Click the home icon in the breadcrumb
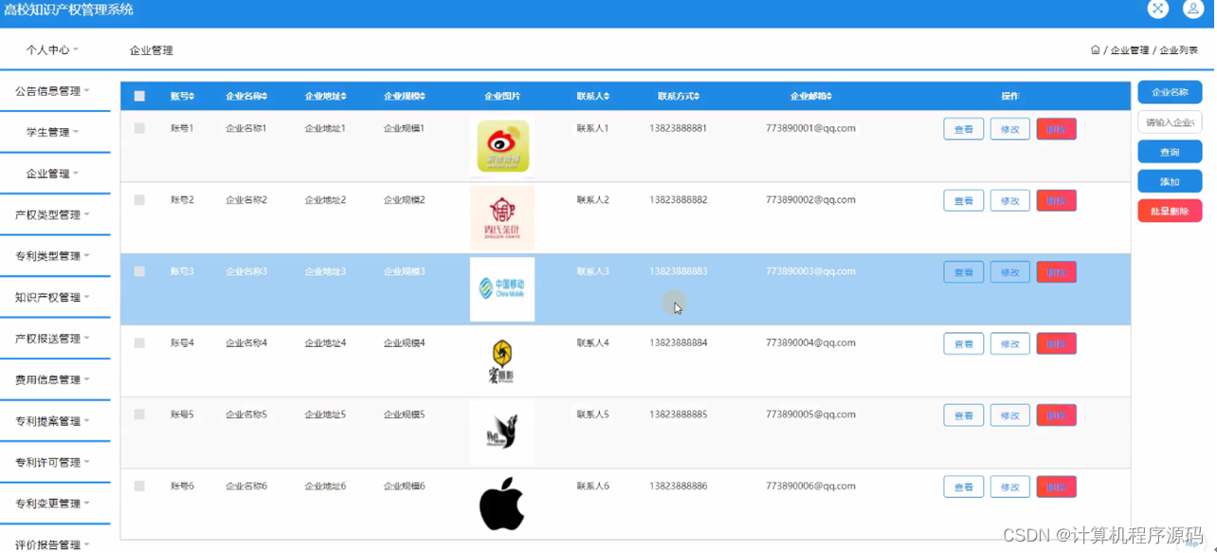1217x553 pixels. click(1094, 49)
